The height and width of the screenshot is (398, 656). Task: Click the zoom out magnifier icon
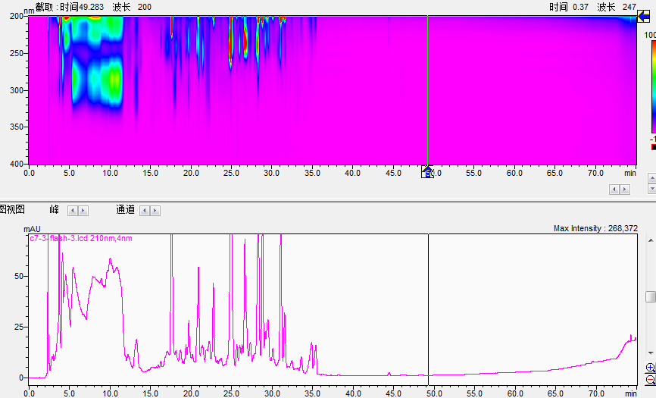651,379
